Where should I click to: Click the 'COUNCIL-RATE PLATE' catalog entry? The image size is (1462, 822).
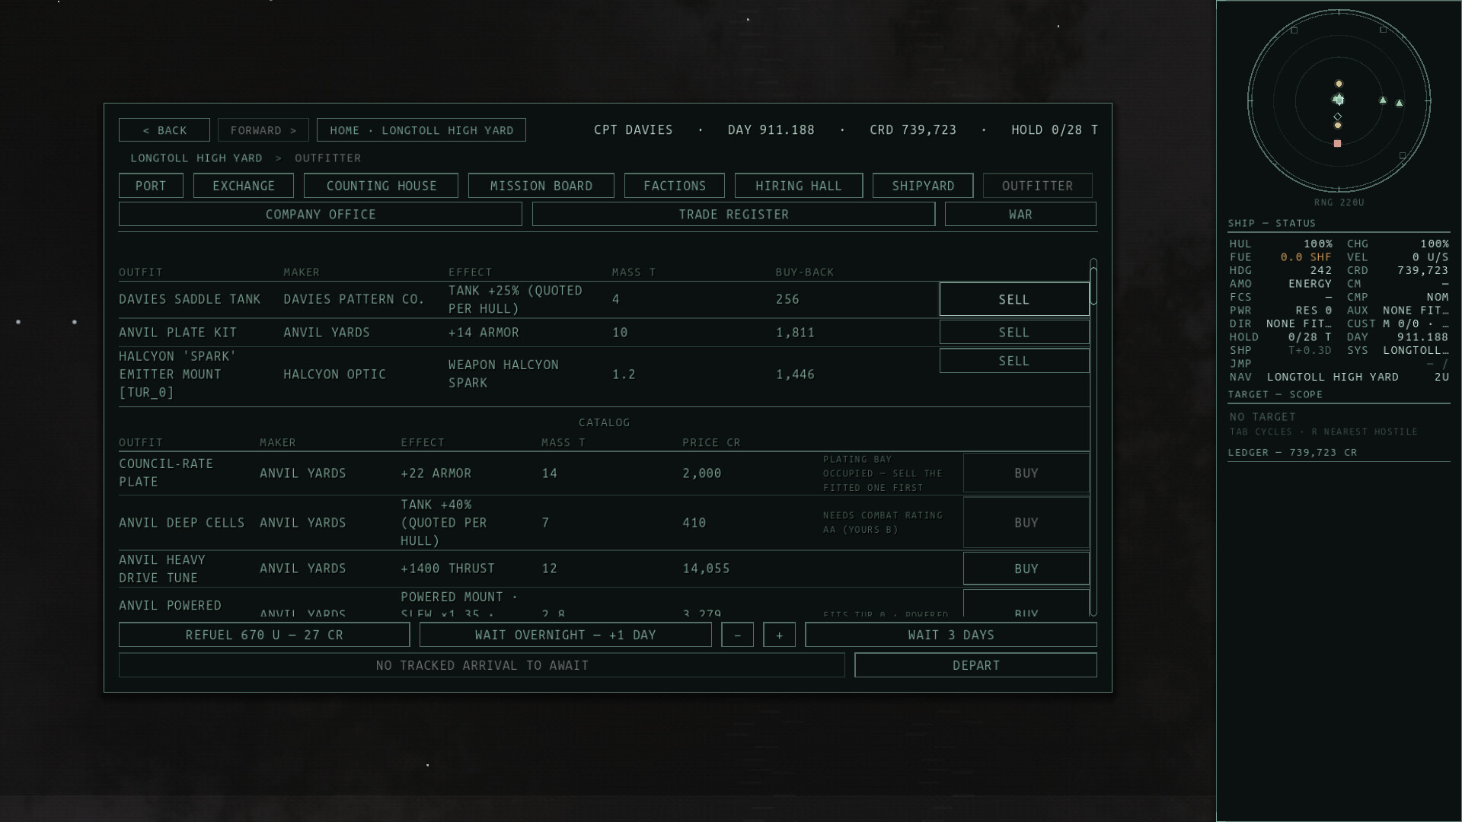click(166, 473)
